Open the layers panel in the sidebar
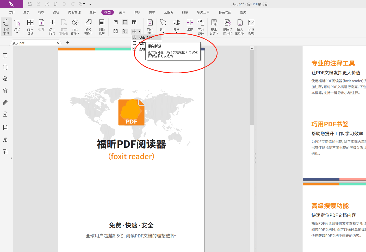Viewport: 366px width, 252px height. click(5, 91)
